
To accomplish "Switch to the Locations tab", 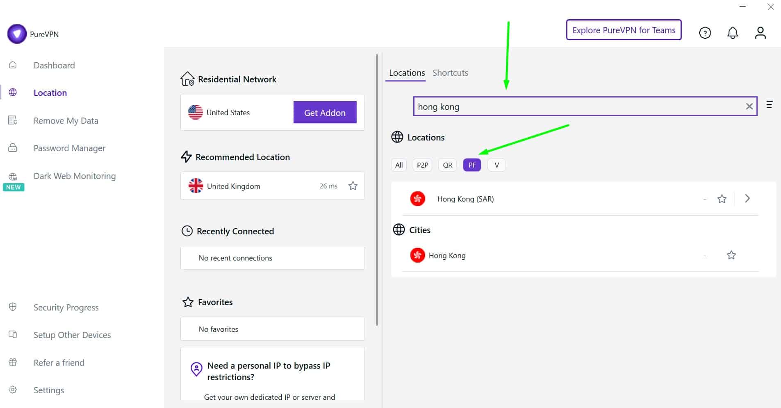I will (x=407, y=73).
